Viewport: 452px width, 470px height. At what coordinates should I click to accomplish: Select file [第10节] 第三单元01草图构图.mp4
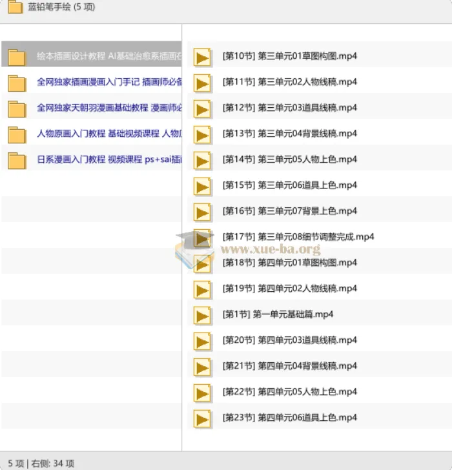tap(290, 56)
